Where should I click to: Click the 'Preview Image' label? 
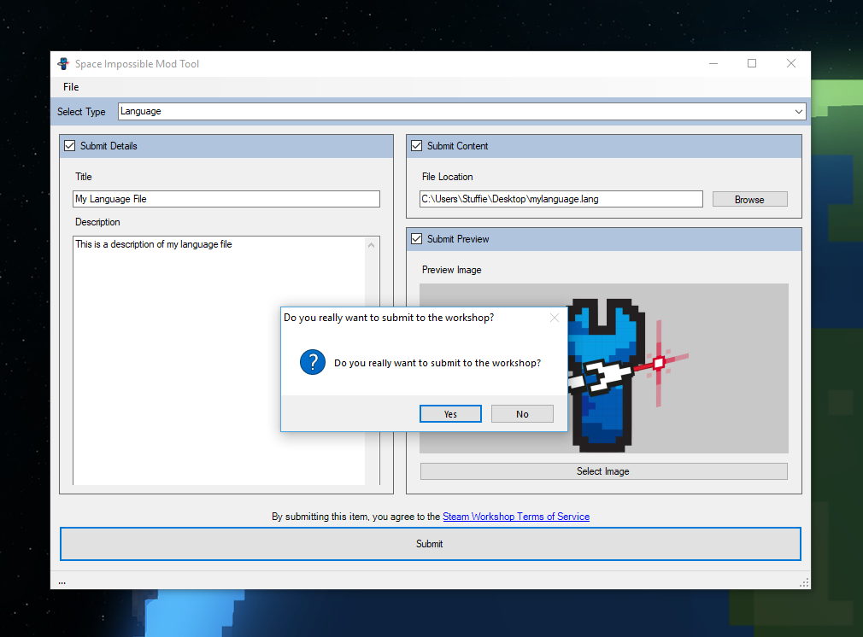[x=452, y=270]
